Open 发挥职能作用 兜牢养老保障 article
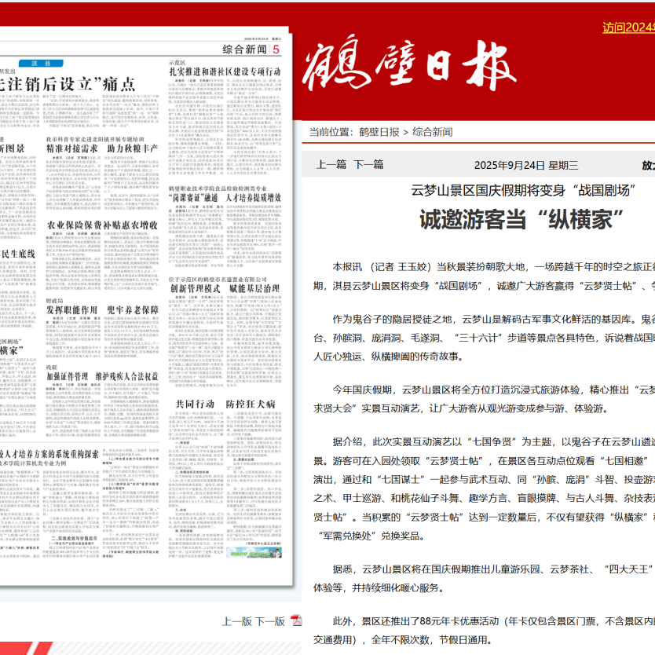The height and width of the screenshot is (655, 655). coord(102,310)
